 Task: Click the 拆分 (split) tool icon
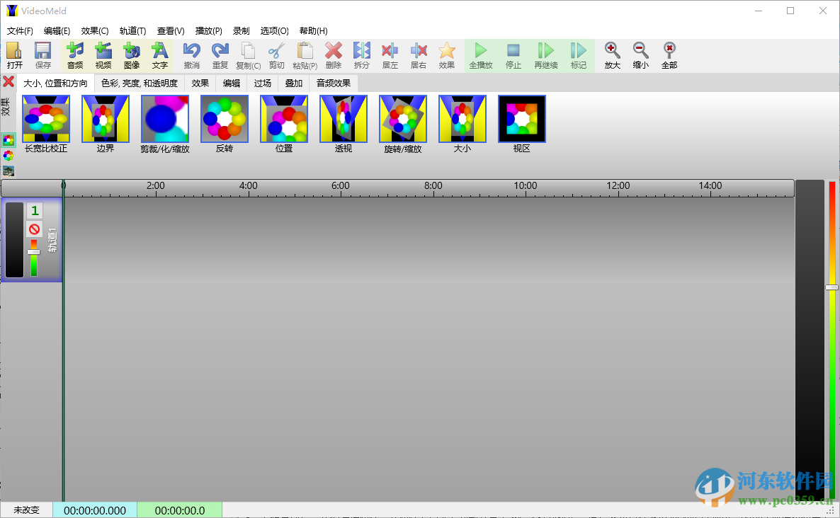(x=362, y=55)
